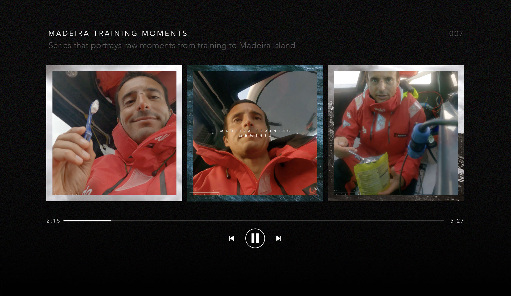The image size is (511, 296).
Task: Click the series description subtitle text
Action: 172,46
